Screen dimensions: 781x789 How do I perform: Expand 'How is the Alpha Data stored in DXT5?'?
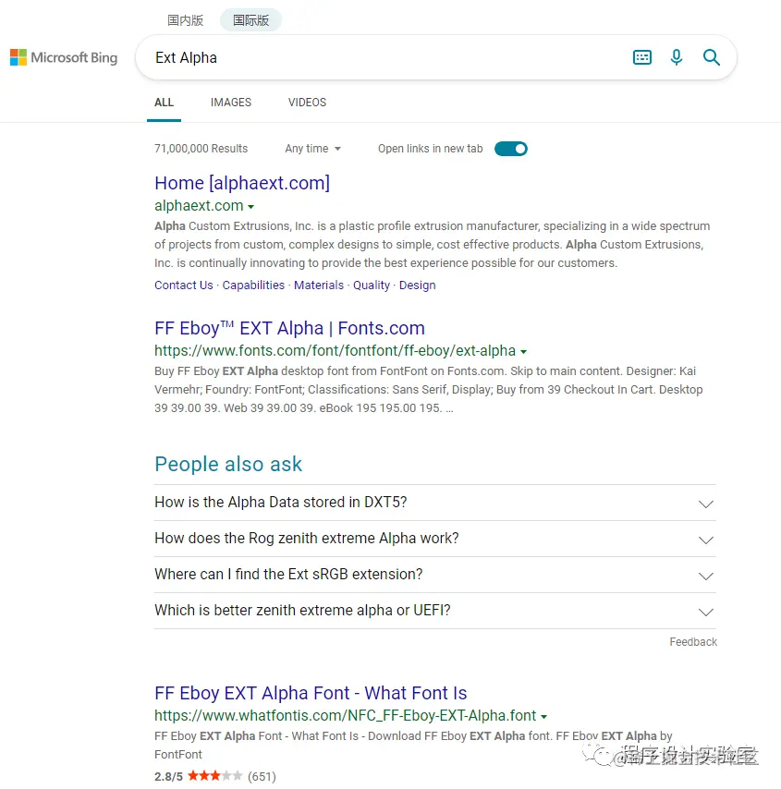click(x=435, y=503)
